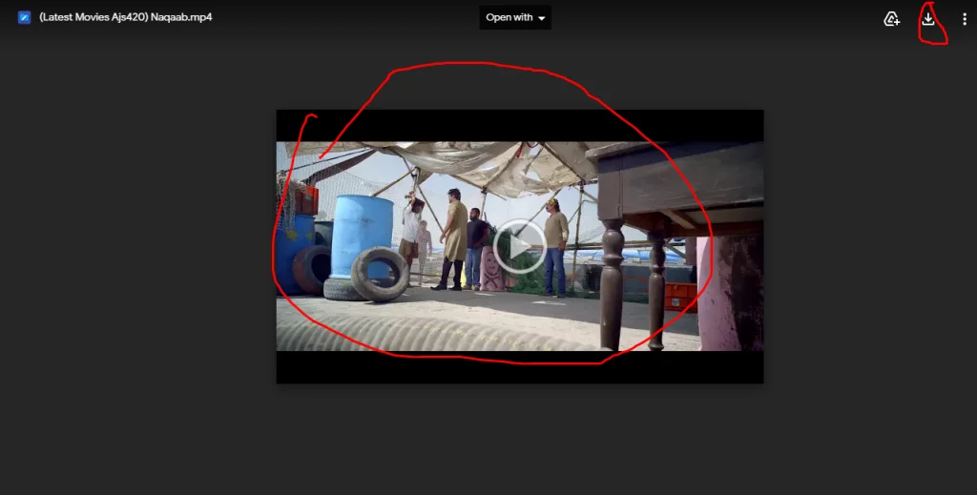This screenshot has width=977, height=495.
Task: Play the Naqaab video
Action: point(520,247)
